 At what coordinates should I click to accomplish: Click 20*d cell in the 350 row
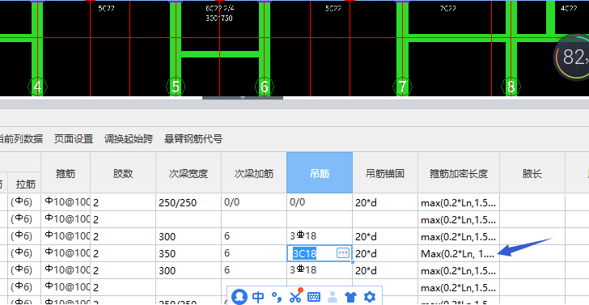[x=385, y=253]
